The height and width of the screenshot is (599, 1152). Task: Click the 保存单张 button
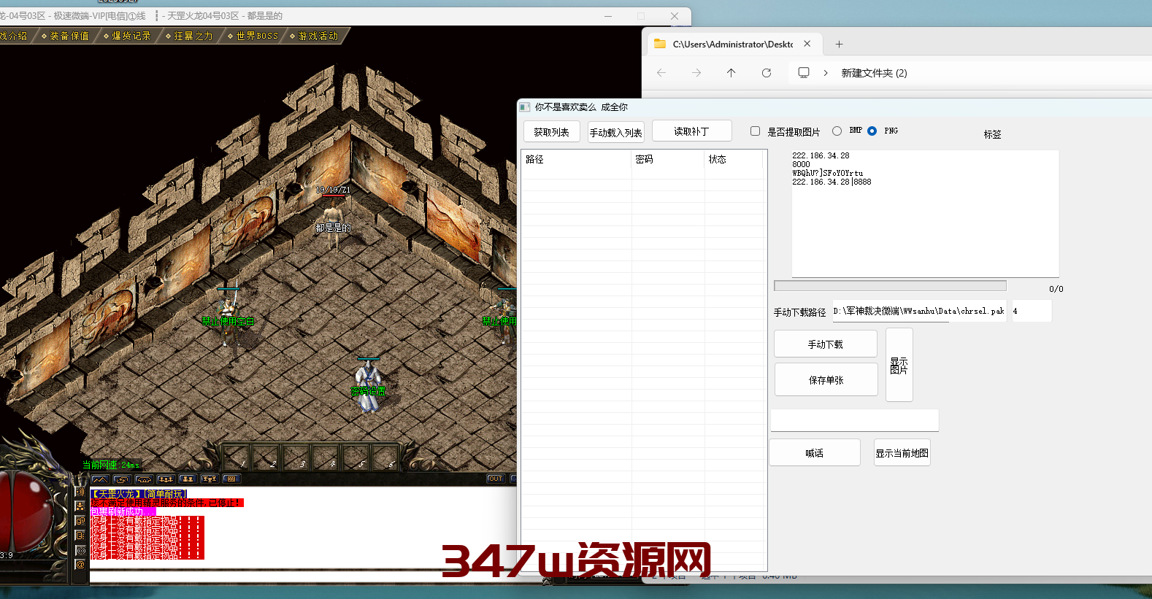[826, 379]
